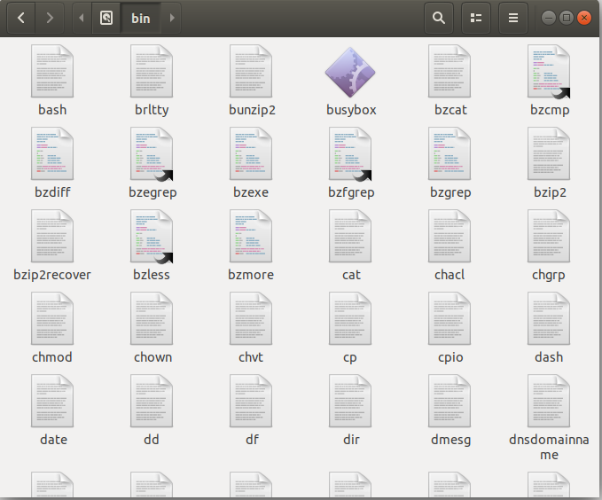Expand path bar with left triangle
This screenshot has width=602, height=500.
[82, 17]
